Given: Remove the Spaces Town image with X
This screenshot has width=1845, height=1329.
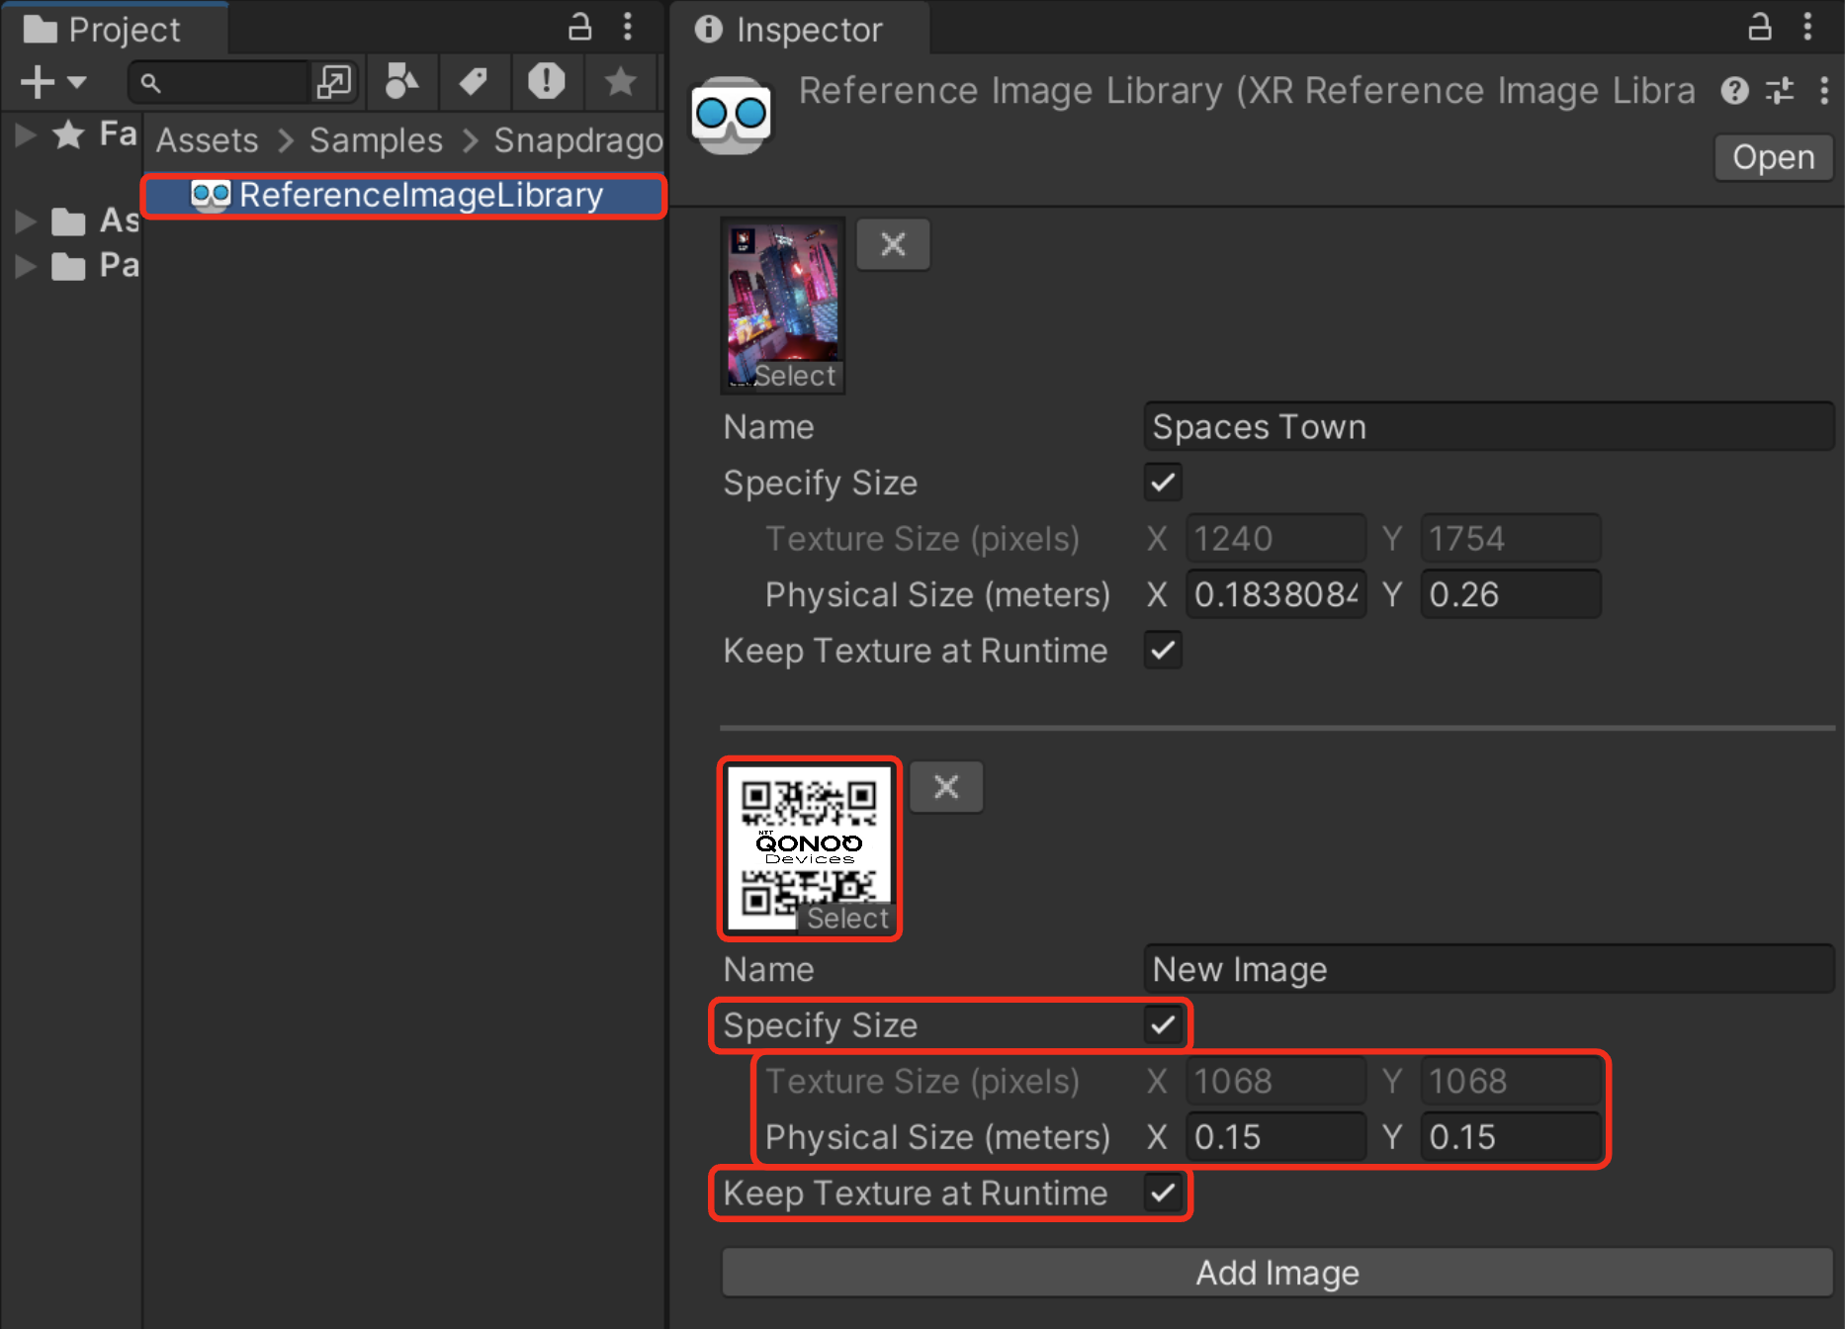Looking at the screenshot, I should coord(893,244).
